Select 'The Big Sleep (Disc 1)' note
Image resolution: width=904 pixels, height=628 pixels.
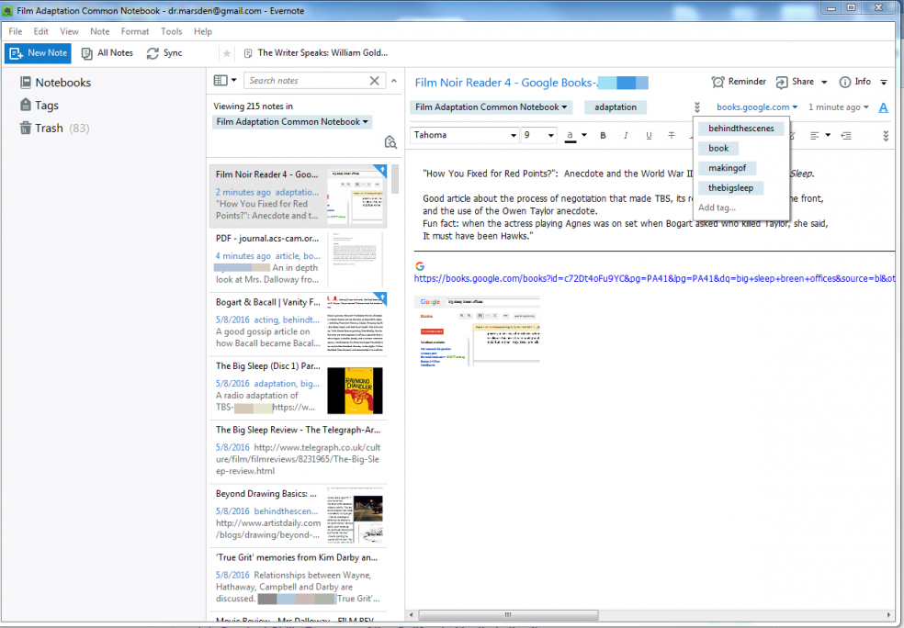click(x=298, y=387)
